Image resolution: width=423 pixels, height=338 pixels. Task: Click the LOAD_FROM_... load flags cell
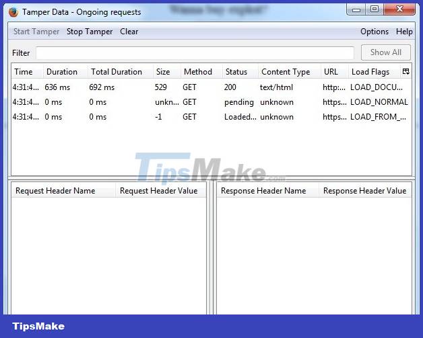pyautogui.click(x=379, y=117)
